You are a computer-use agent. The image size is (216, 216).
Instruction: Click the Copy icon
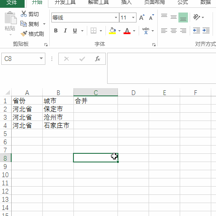[23, 24]
